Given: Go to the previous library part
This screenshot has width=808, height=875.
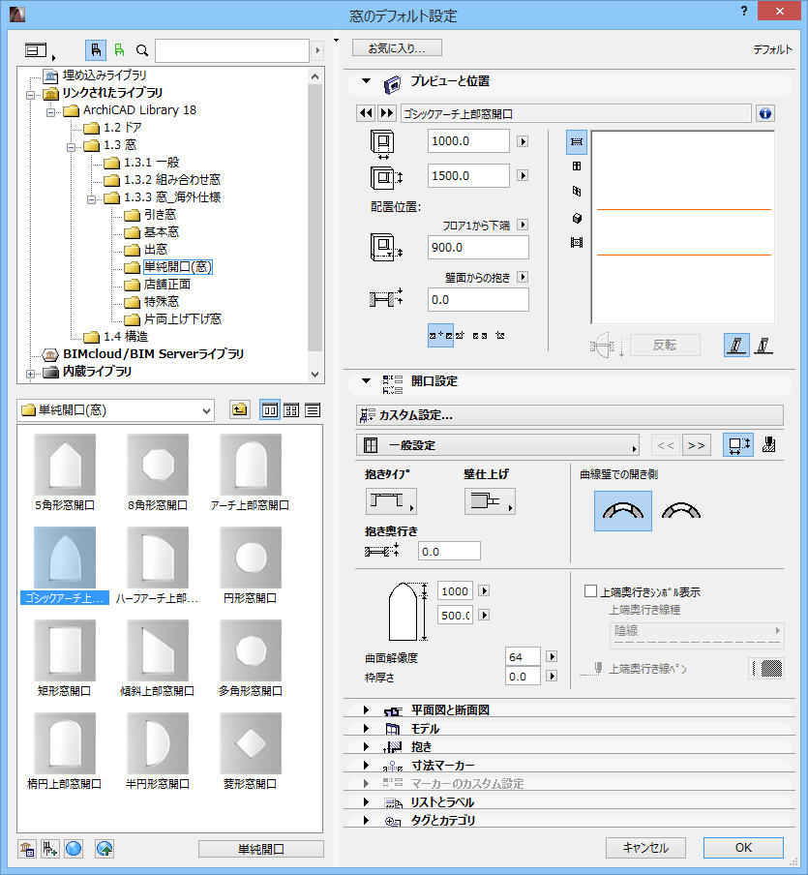Looking at the screenshot, I should [x=366, y=113].
